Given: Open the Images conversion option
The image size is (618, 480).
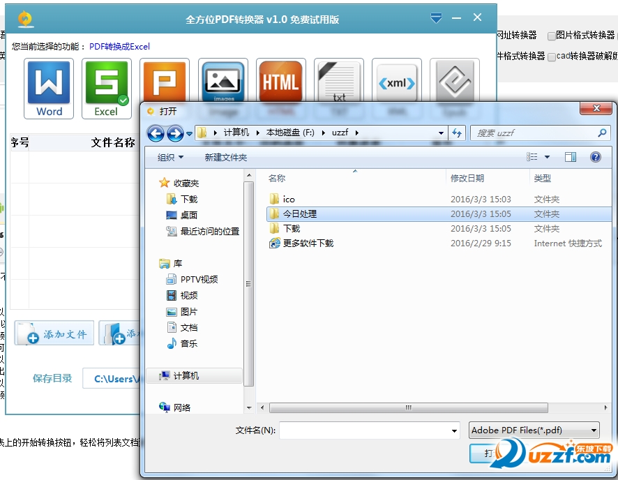Looking at the screenshot, I should pyautogui.click(x=223, y=82).
